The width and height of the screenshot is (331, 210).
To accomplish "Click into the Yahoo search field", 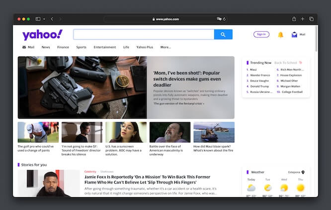I will tap(144, 34).
